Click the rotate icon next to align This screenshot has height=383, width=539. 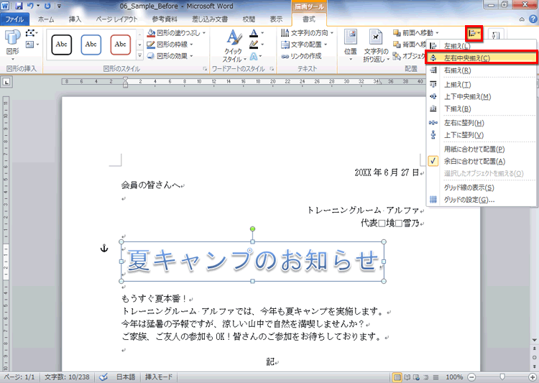click(496, 34)
